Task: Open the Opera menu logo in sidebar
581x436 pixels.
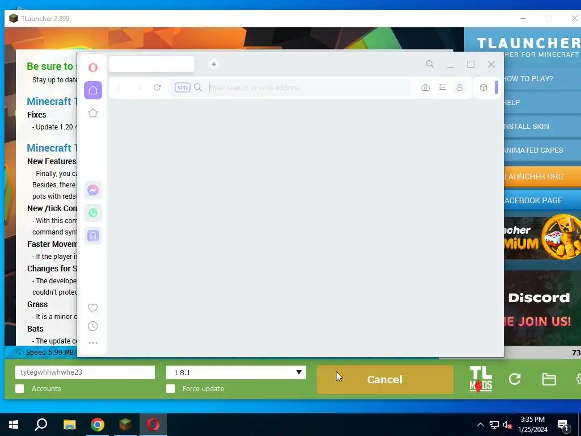Action: [x=93, y=68]
